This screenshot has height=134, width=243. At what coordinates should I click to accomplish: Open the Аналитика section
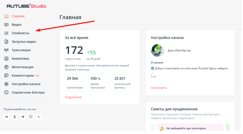coord(20,58)
